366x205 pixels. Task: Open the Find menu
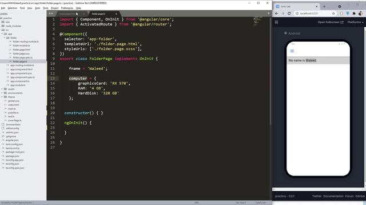pyautogui.click(x=22, y=8)
